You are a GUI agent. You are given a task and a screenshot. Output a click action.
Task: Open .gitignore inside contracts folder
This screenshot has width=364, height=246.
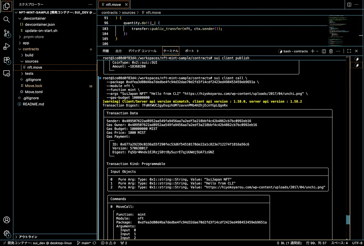55,80
